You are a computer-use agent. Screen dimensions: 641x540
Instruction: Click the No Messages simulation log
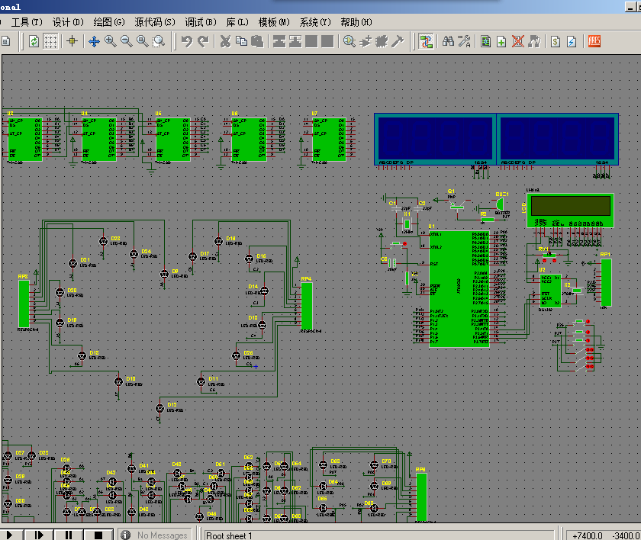click(156, 535)
